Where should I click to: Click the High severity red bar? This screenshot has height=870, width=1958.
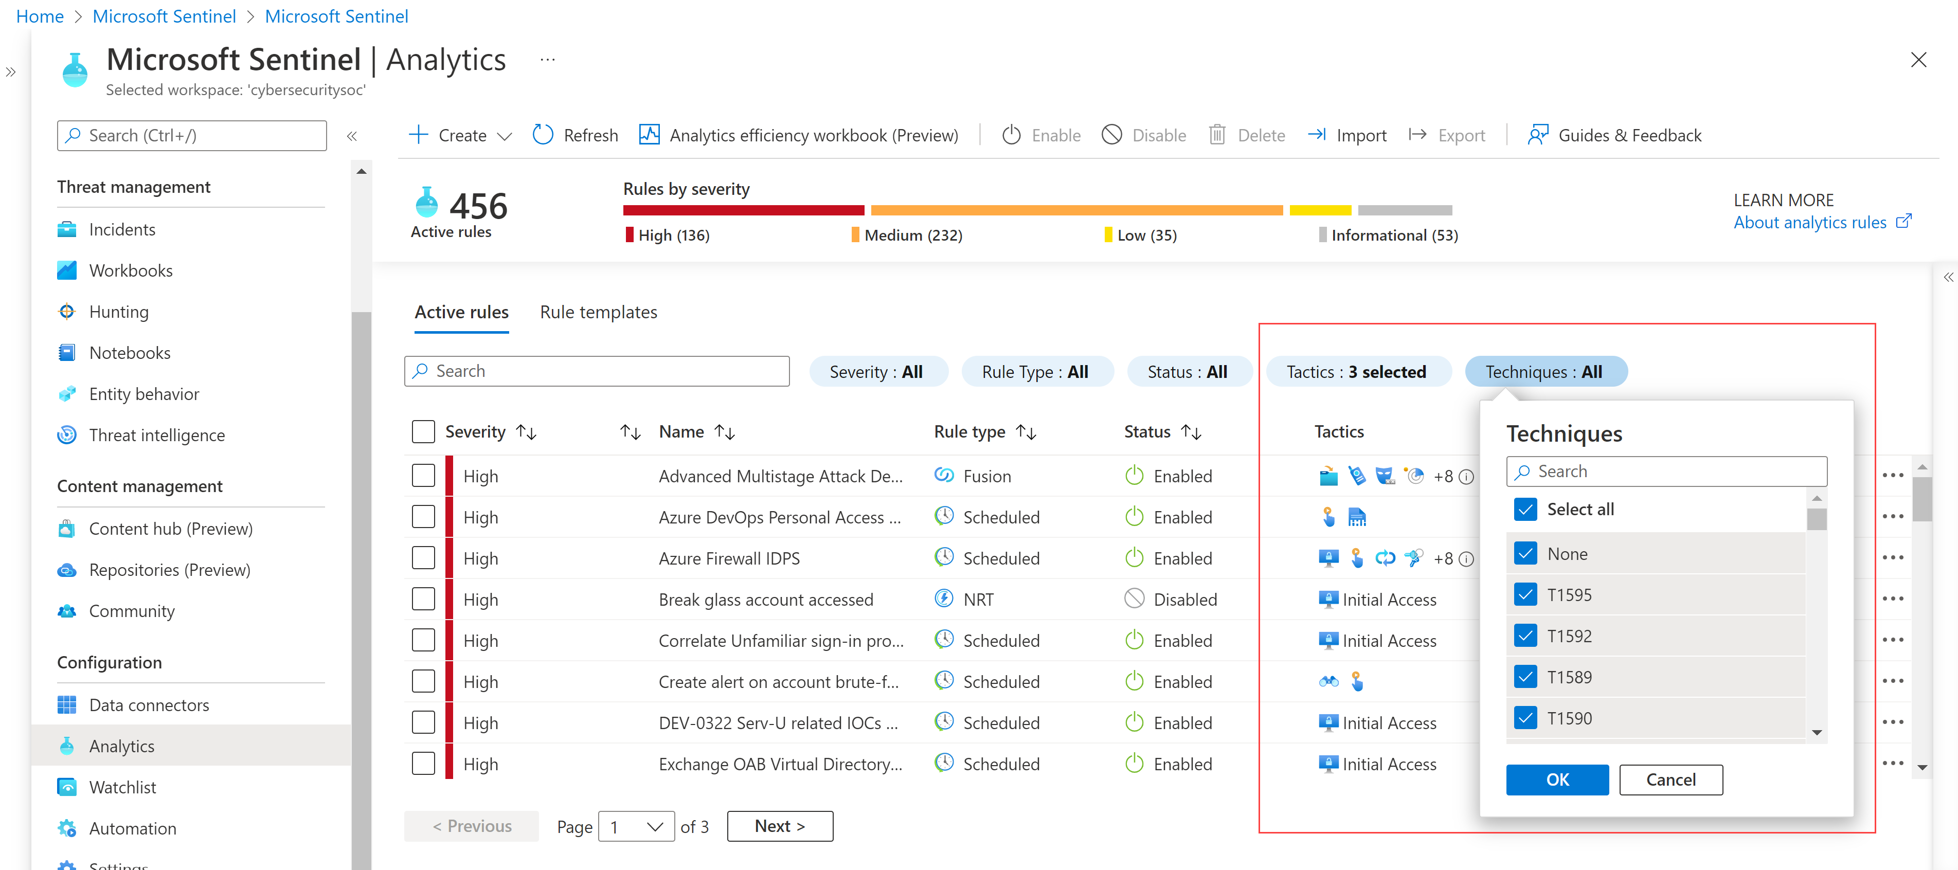(x=743, y=210)
